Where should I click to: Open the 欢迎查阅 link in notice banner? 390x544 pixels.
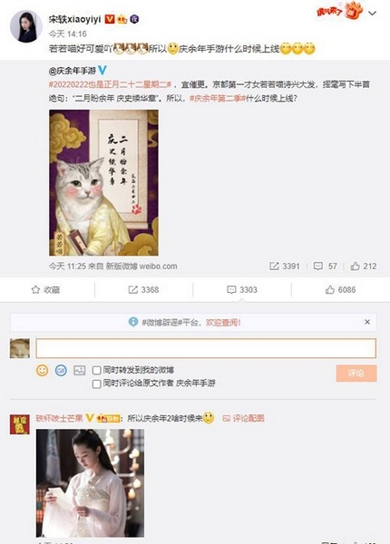pyautogui.click(x=223, y=322)
